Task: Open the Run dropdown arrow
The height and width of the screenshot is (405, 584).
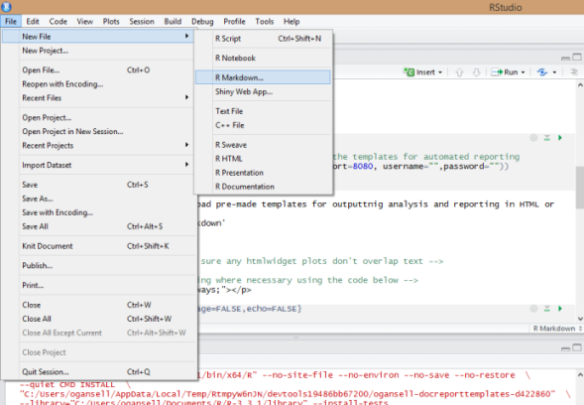Action: coord(523,72)
